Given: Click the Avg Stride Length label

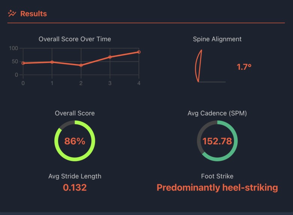Looking at the screenshot, I should [x=75, y=176].
